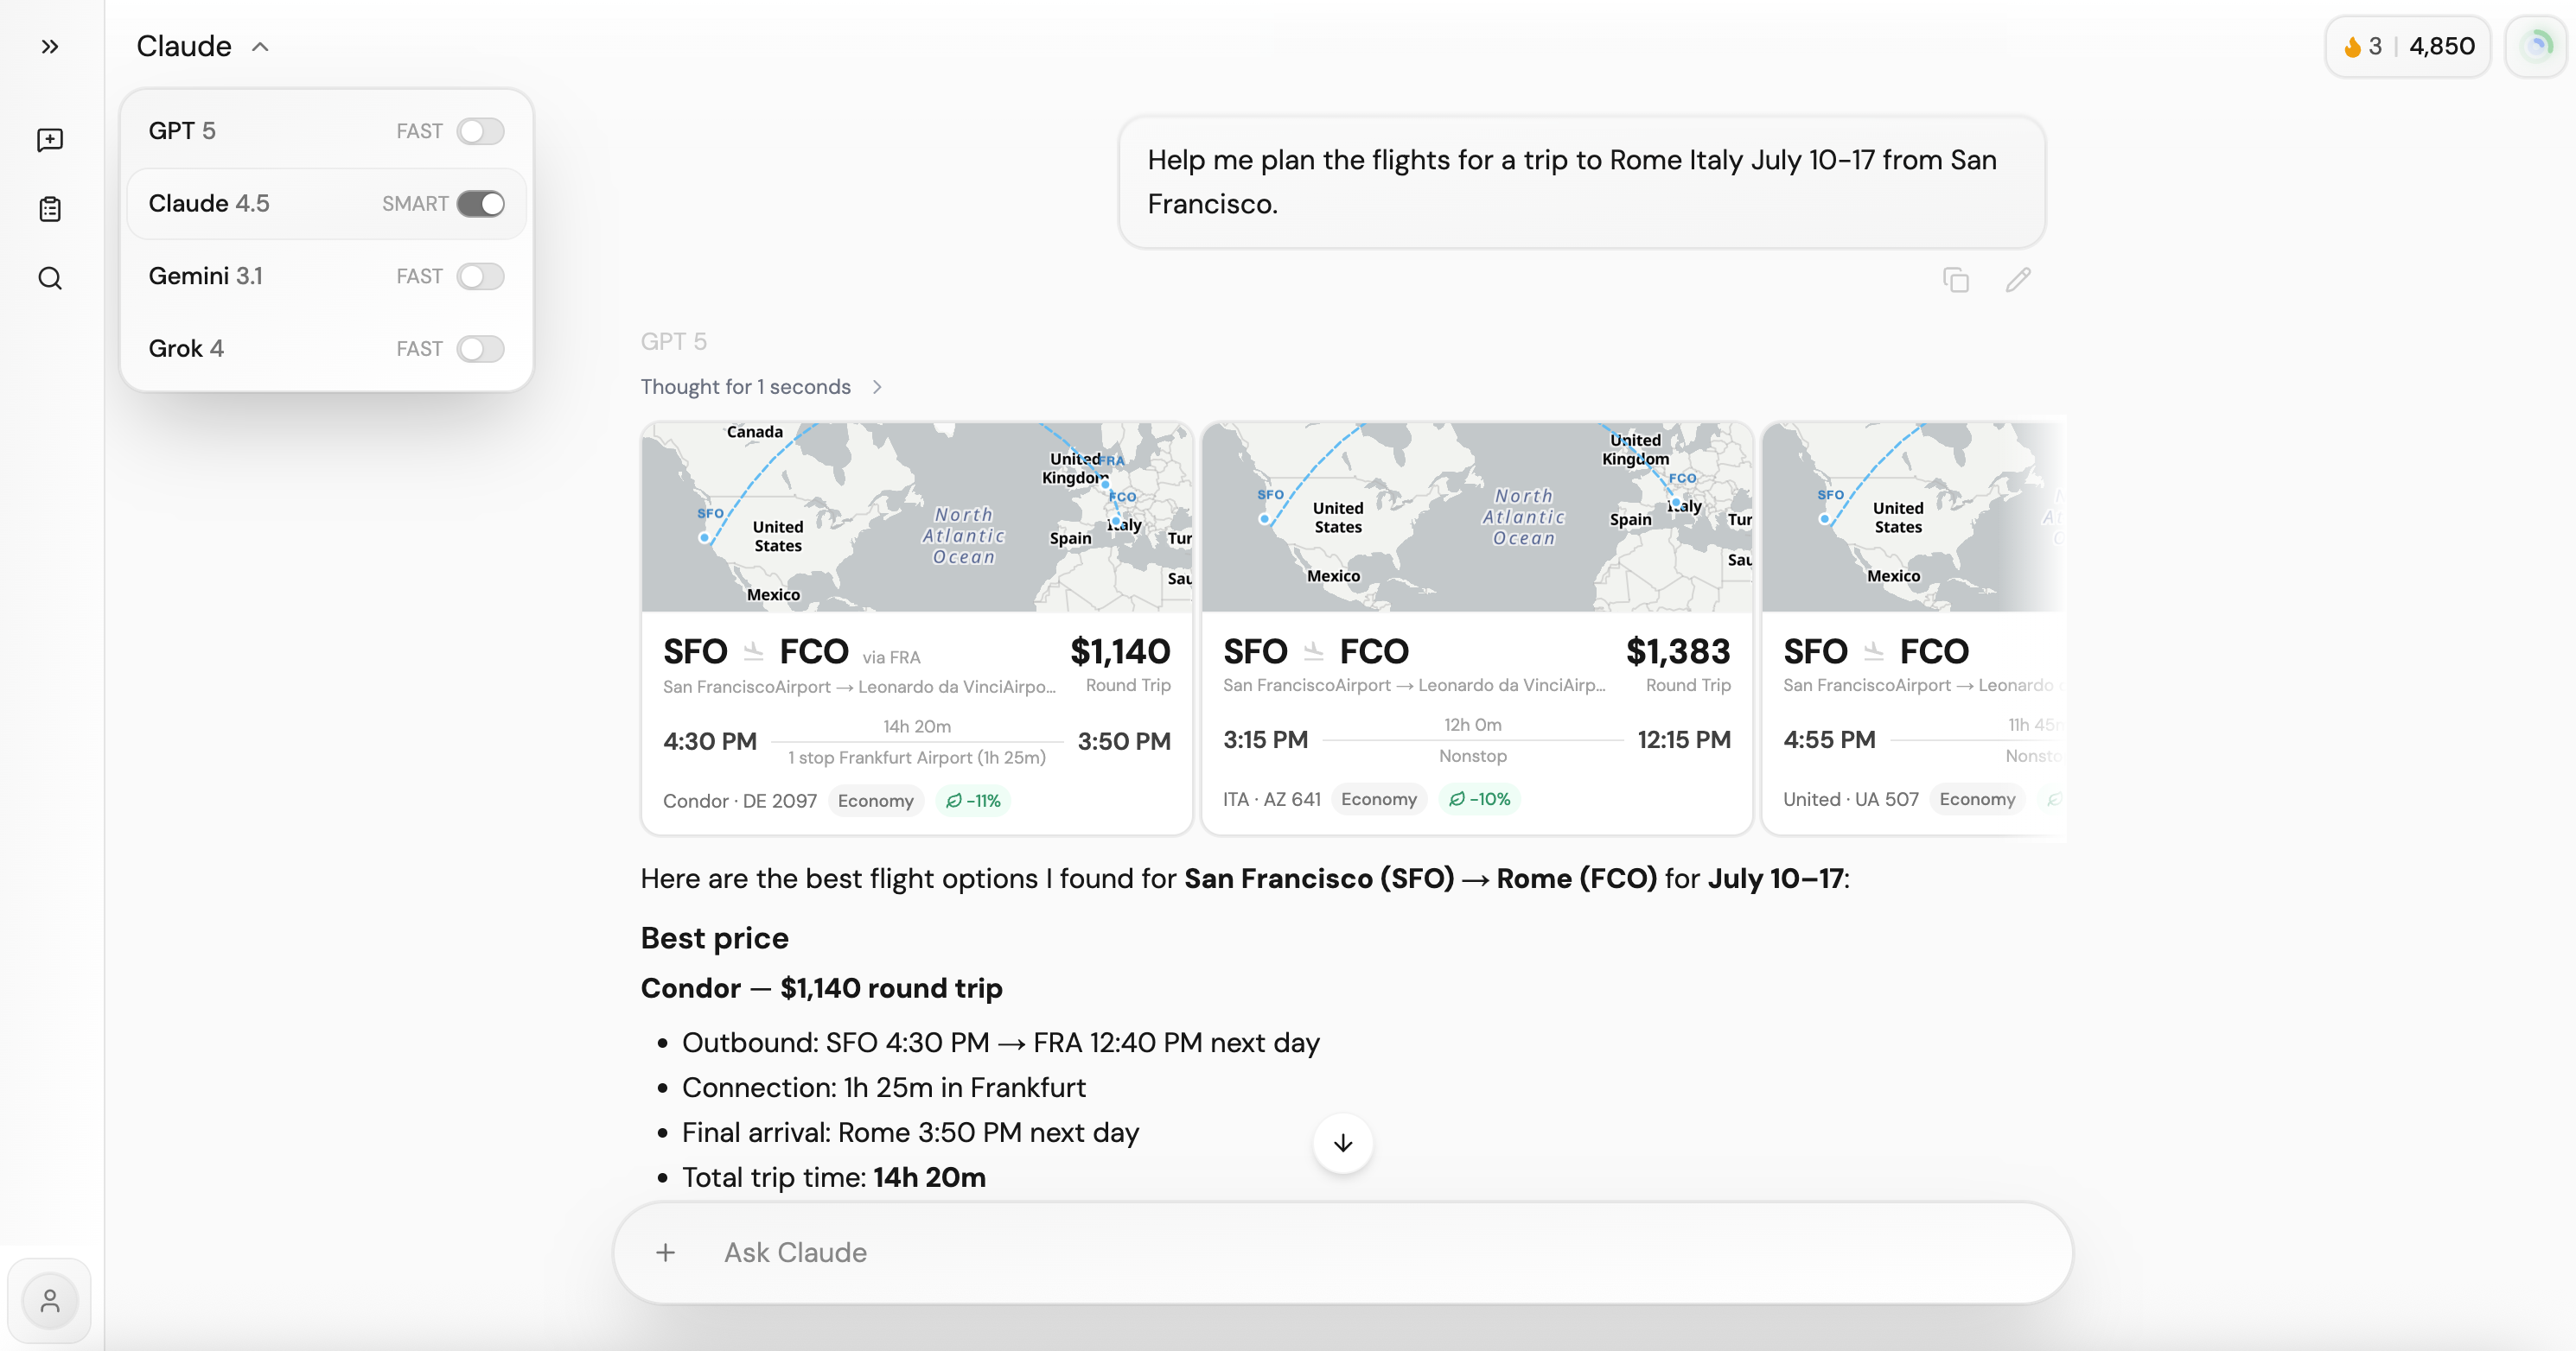Open the United UA 507 flight card
The height and width of the screenshot is (1351, 2576).
1913,629
